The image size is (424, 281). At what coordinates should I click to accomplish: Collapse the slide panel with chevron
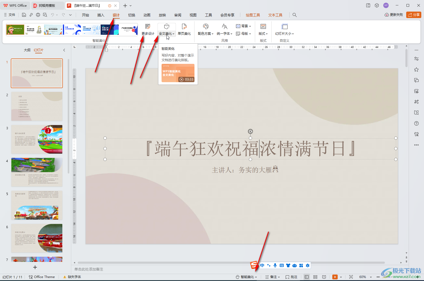(x=64, y=50)
